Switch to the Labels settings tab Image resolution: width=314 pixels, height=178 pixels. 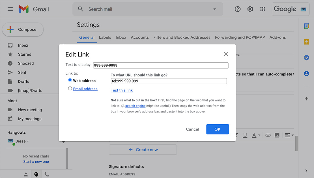pos(105,37)
